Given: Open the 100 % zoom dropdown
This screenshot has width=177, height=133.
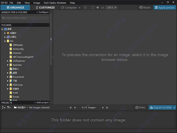Looking at the screenshot, I should (x=111, y=8).
